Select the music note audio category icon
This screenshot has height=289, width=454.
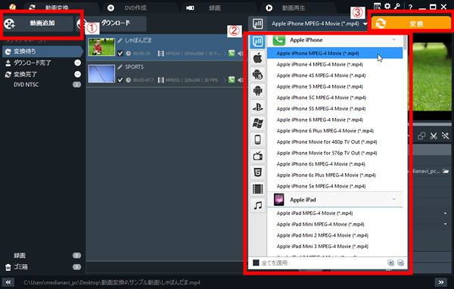tap(258, 205)
